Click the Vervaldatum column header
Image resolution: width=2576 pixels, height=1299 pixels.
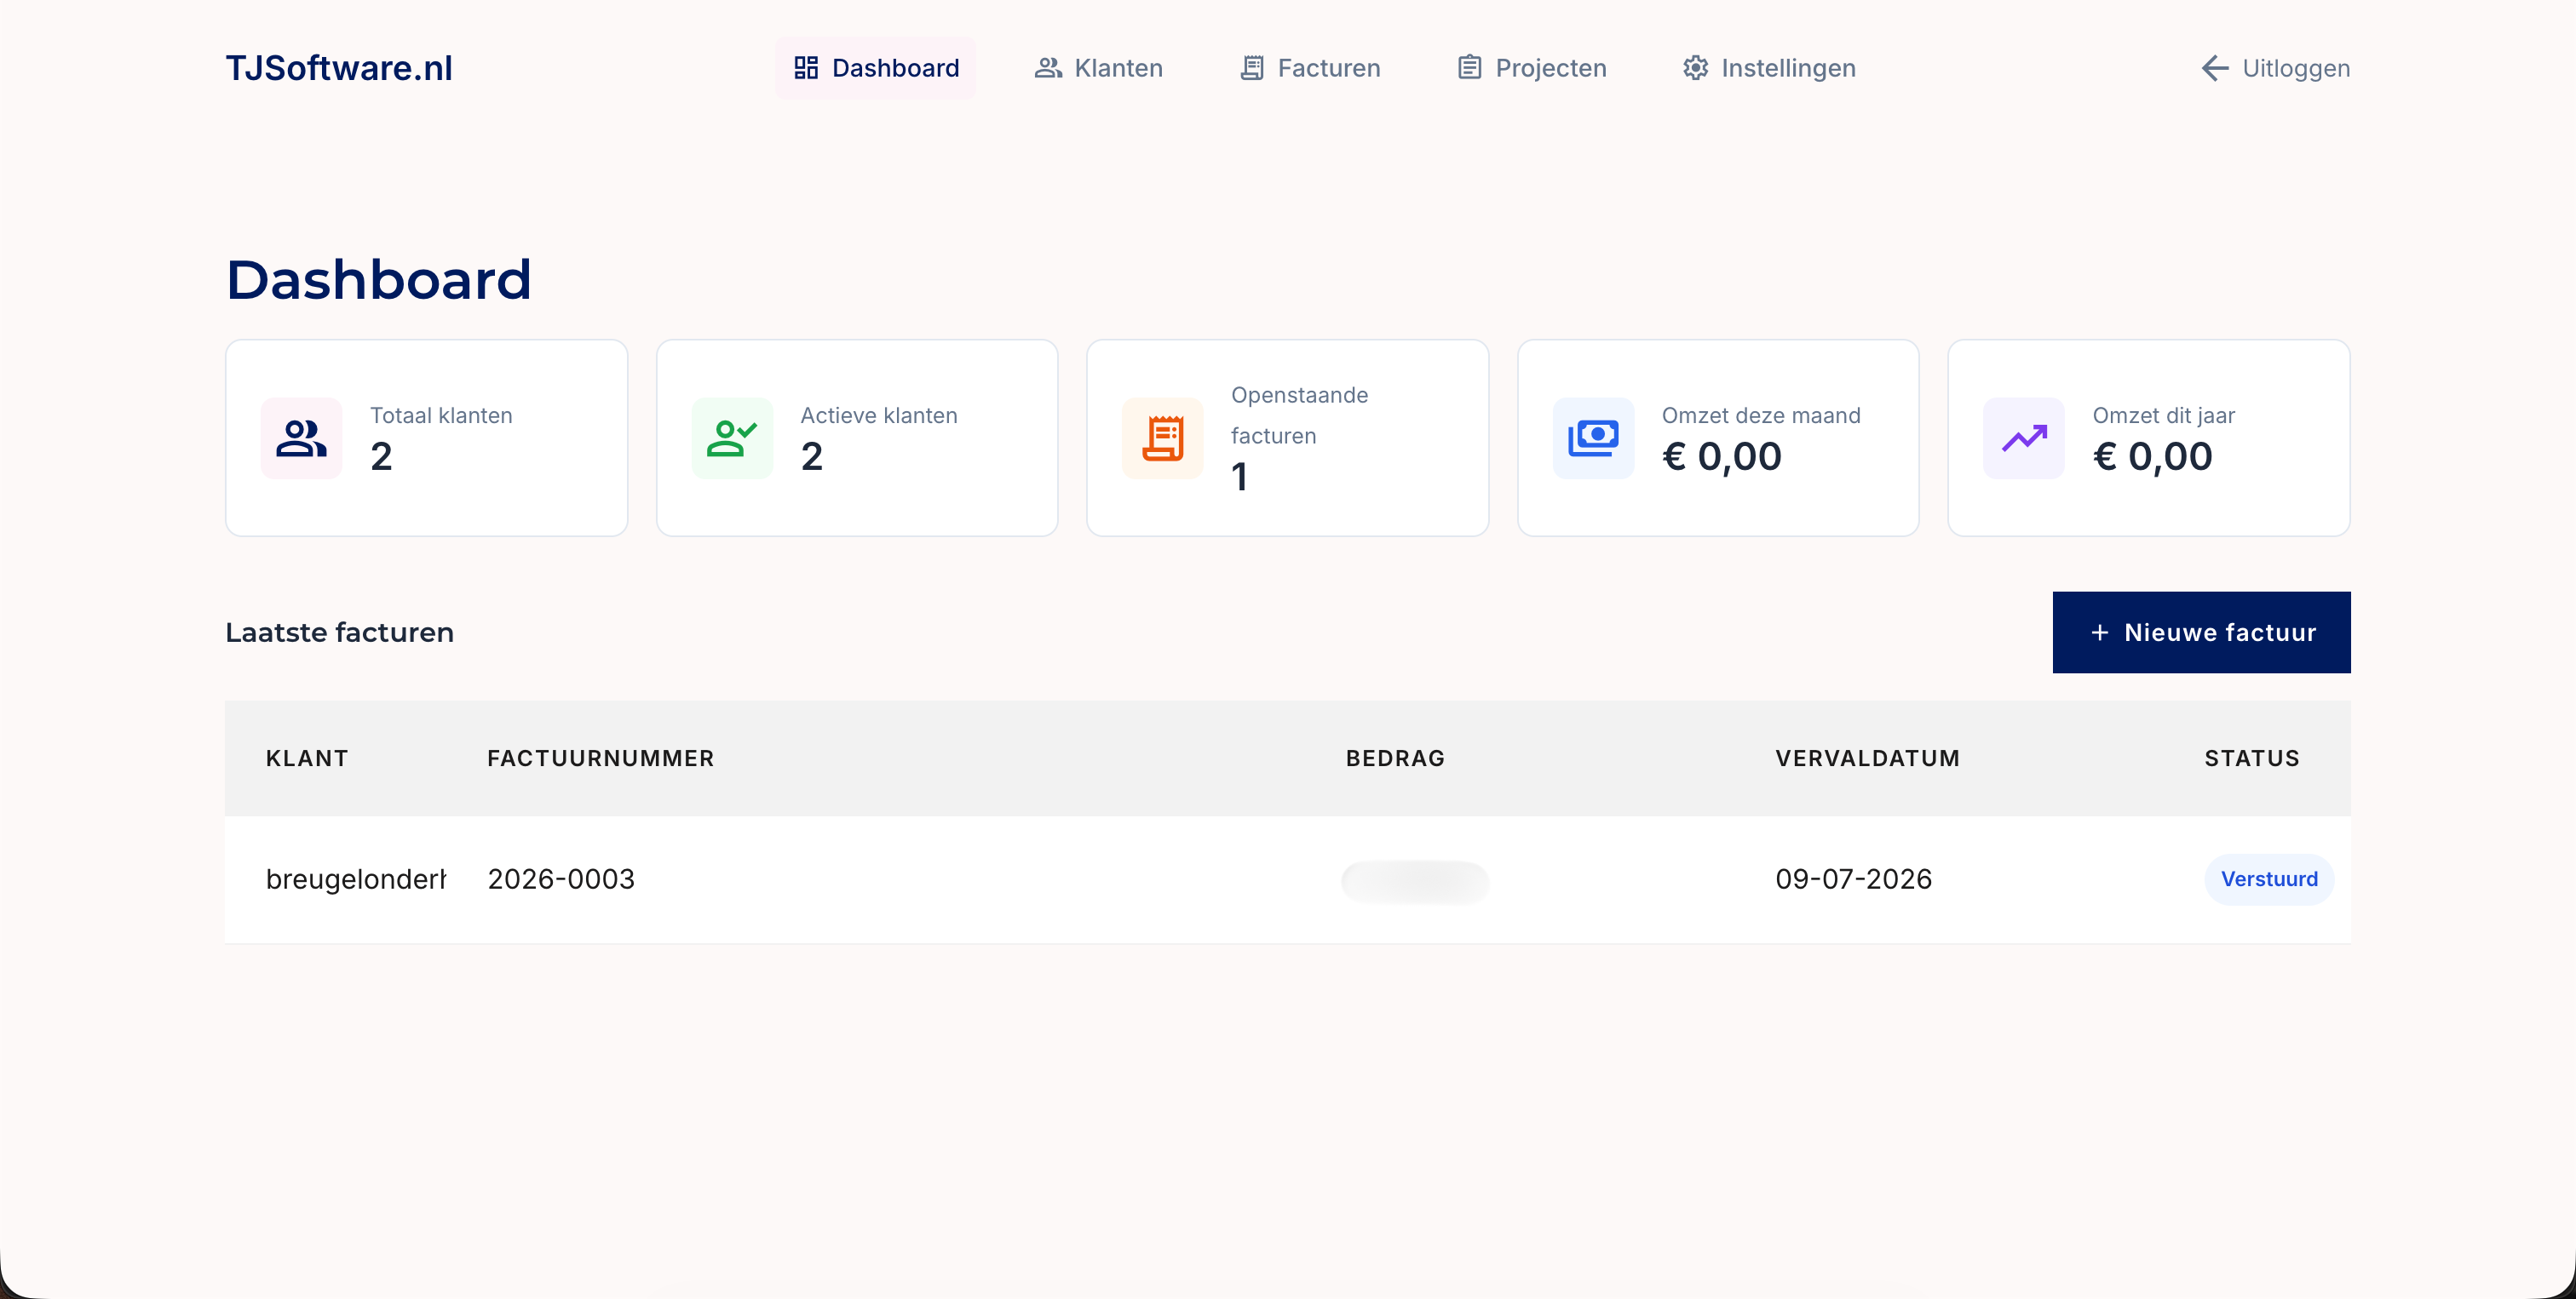pyautogui.click(x=1867, y=758)
